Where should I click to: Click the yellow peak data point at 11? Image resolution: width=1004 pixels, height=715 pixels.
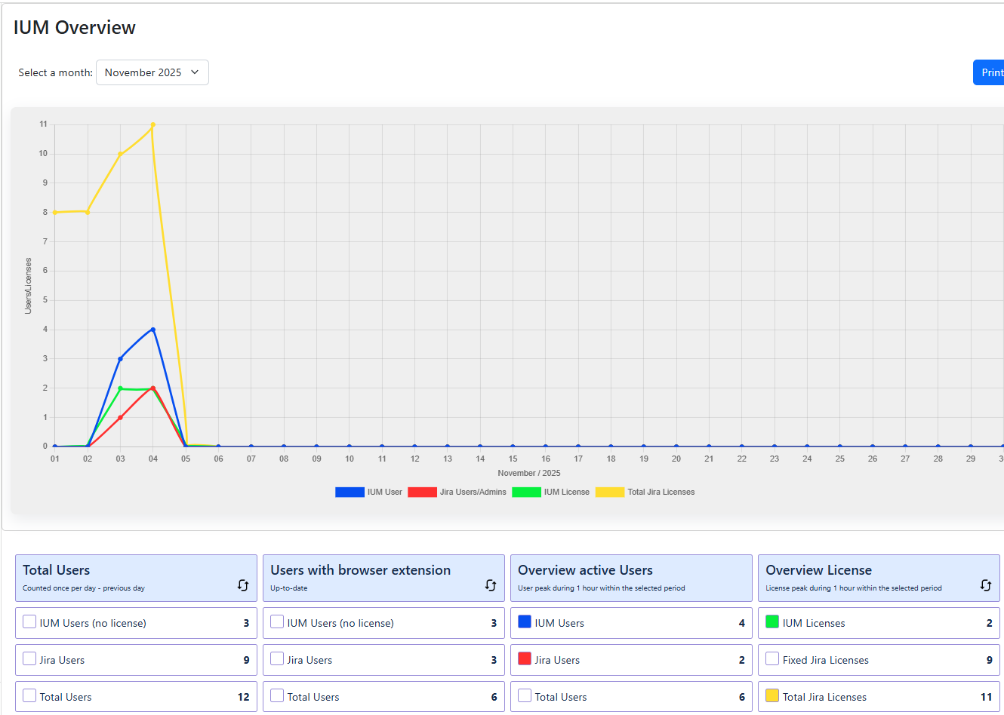pyautogui.click(x=153, y=125)
